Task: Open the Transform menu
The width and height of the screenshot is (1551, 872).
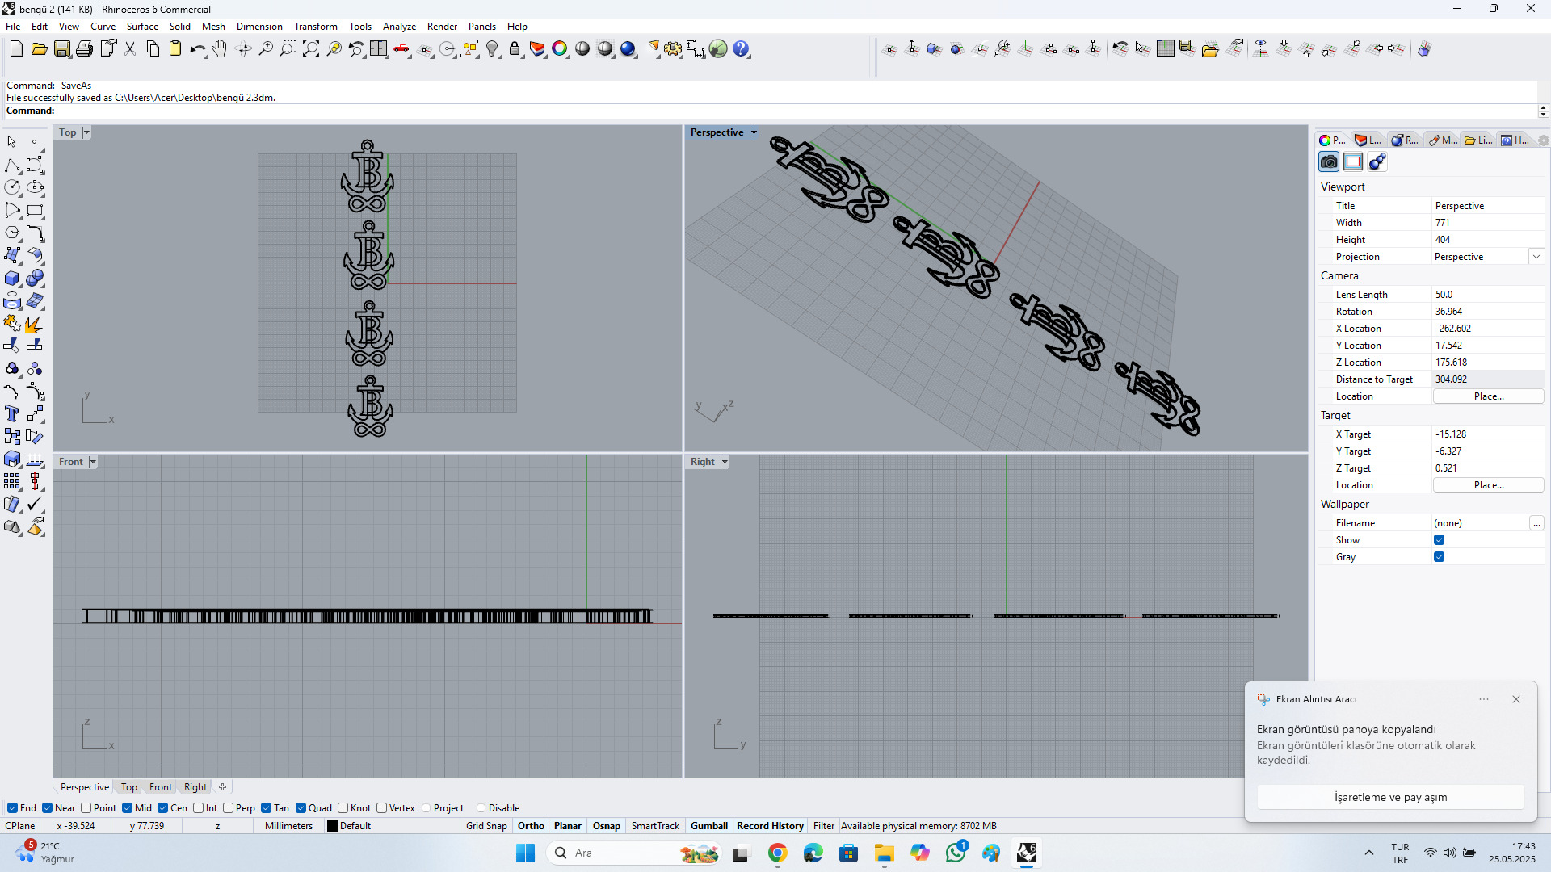Action: [x=315, y=27]
